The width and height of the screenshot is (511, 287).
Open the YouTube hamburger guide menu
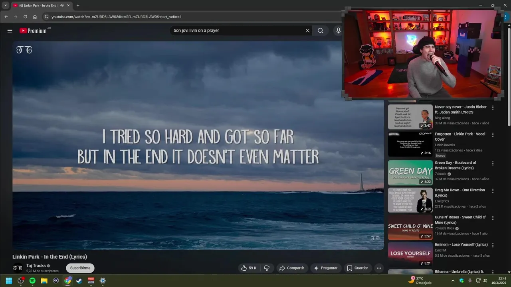(10, 31)
